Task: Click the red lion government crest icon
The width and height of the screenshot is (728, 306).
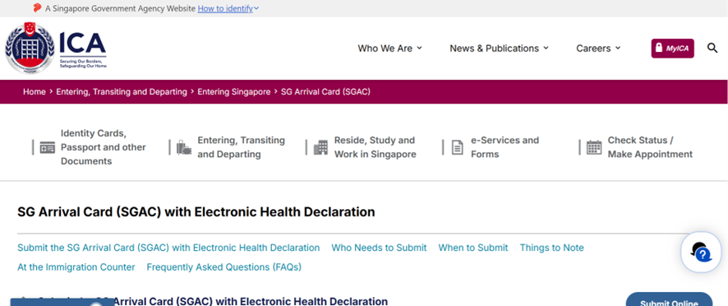Action: [x=37, y=8]
